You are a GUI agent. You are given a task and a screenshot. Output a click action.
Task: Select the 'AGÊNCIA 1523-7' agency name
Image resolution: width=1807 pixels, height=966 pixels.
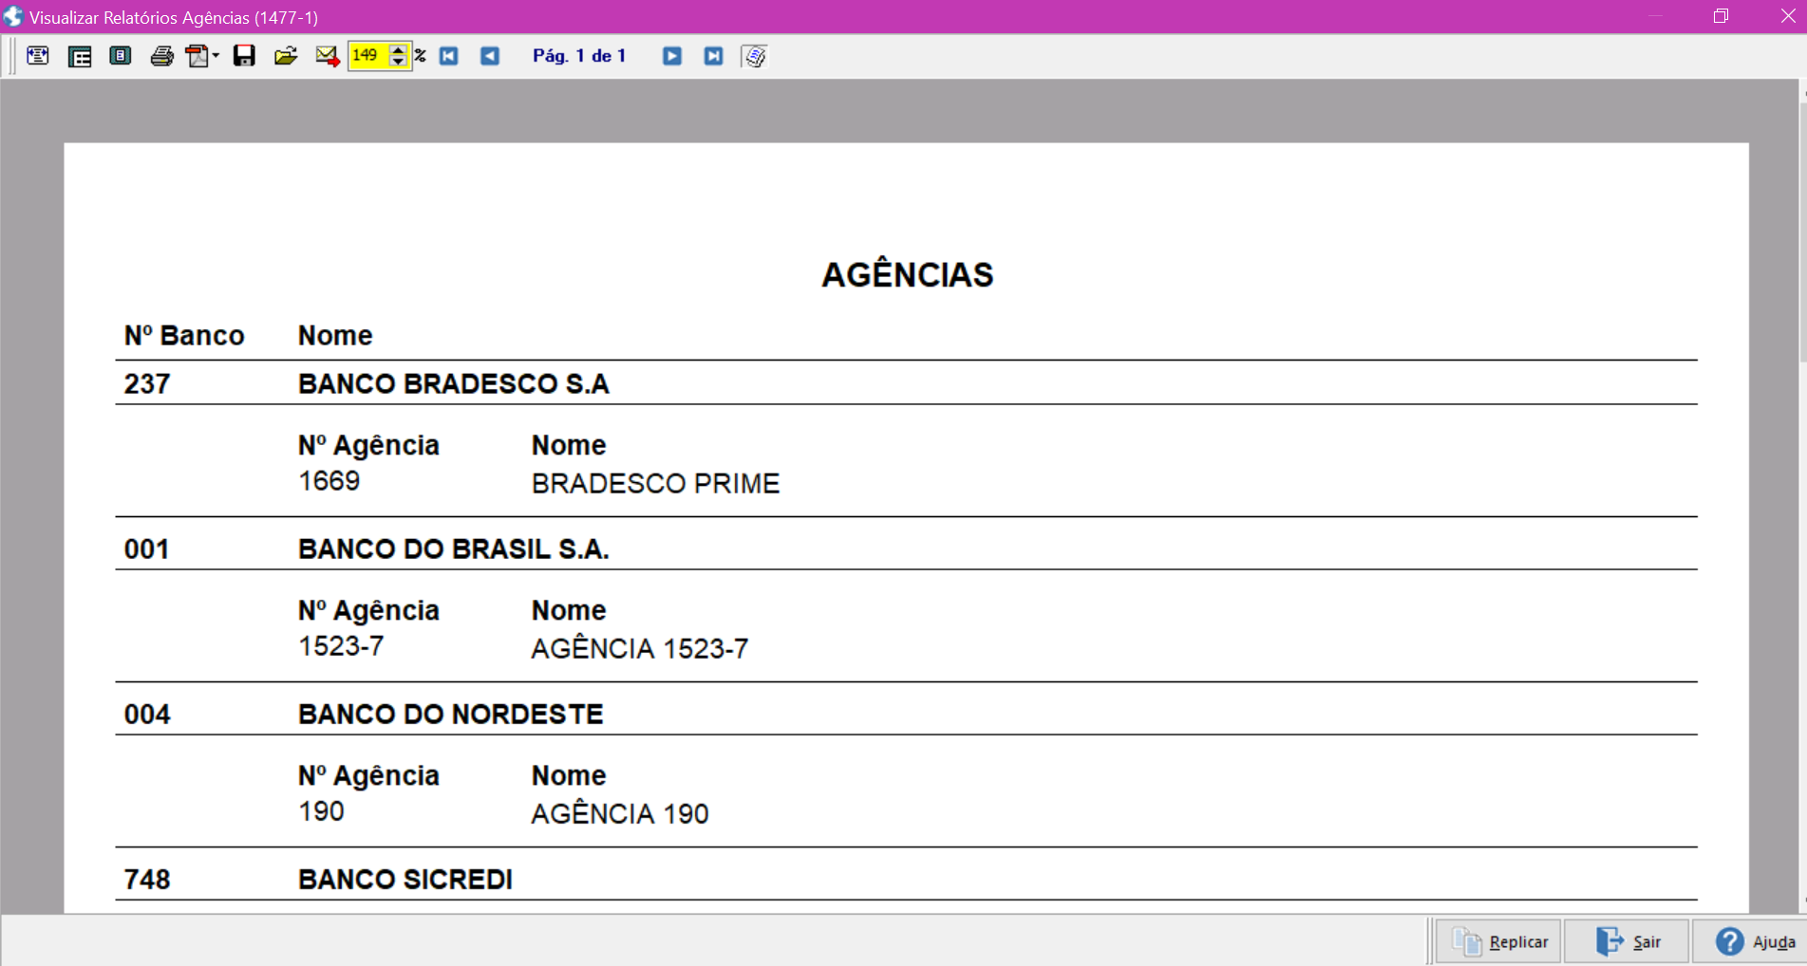(x=640, y=649)
